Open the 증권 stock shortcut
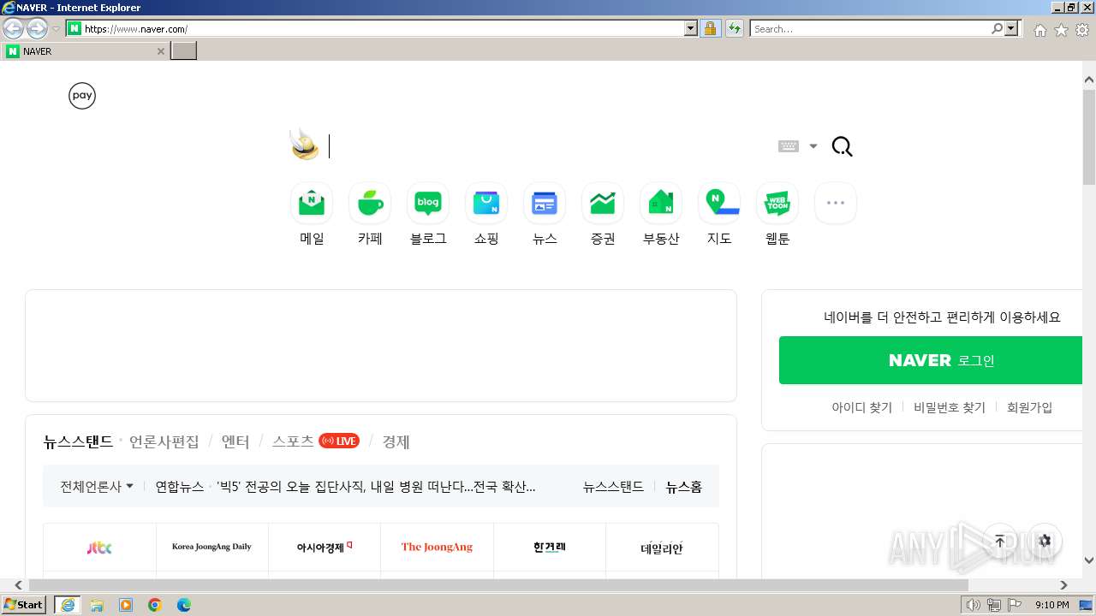This screenshot has width=1096, height=616. pyautogui.click(x=603, y=214)
